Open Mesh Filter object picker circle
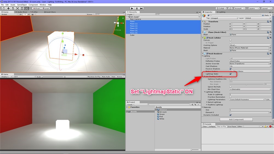Image resolution: width=274 pixels, height=154 pixels. coord(270,35)
